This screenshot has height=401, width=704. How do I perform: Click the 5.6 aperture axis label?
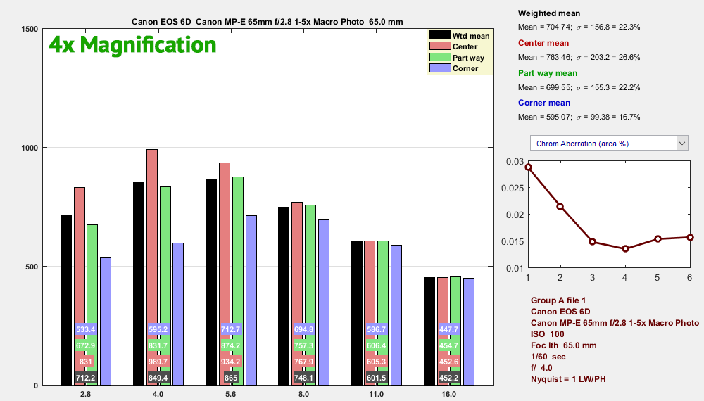point(231,394)
